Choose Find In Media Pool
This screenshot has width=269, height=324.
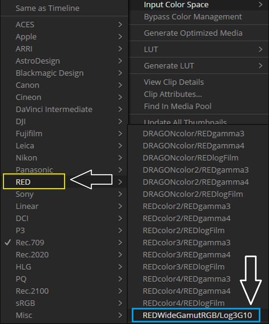pos(199,106)
